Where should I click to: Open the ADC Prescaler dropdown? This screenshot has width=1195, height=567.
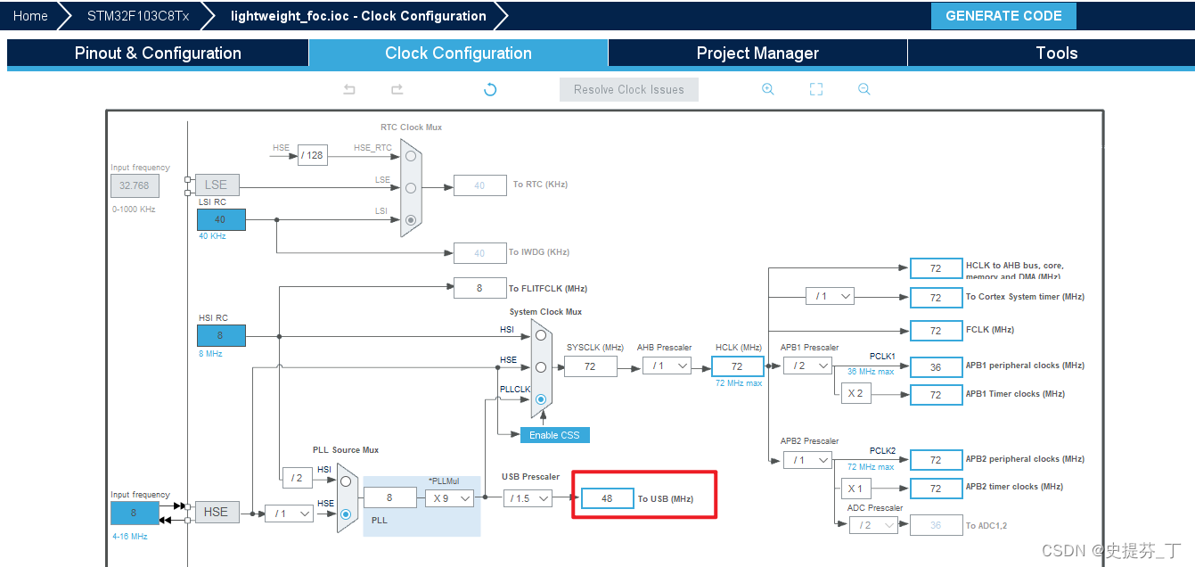pyautogui.click(x=873, y=525)
